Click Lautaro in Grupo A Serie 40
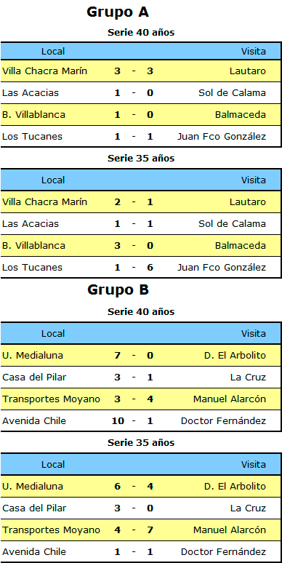Viewport: 282px width, 563px height. pos(248,71)
